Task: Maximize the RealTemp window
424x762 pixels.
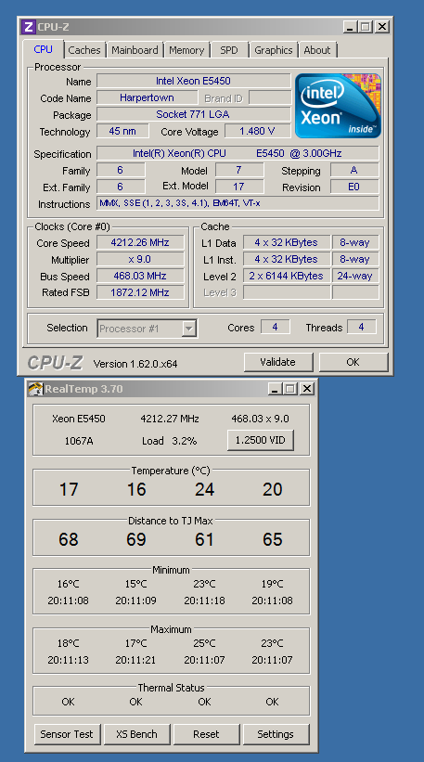Action: 290,389
